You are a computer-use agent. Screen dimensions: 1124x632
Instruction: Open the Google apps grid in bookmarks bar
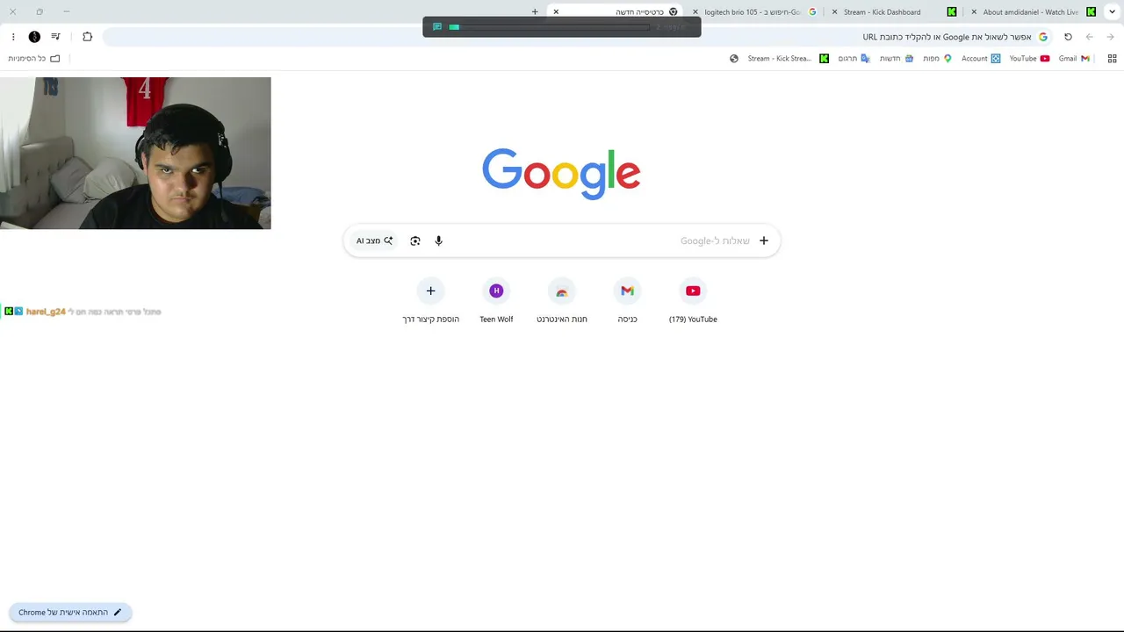[1112, 59]
